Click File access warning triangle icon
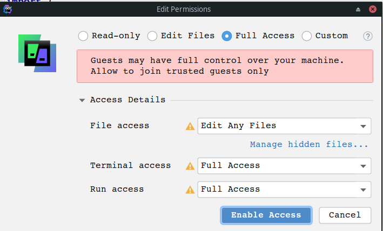Image resolution: width=383 pixels, height=231 pixels. [190, 126]
